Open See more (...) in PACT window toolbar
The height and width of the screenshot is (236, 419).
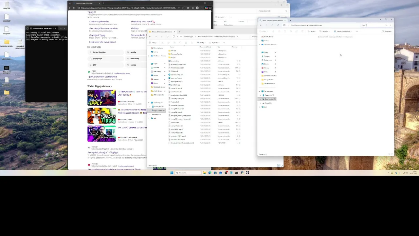pos(356,31)
